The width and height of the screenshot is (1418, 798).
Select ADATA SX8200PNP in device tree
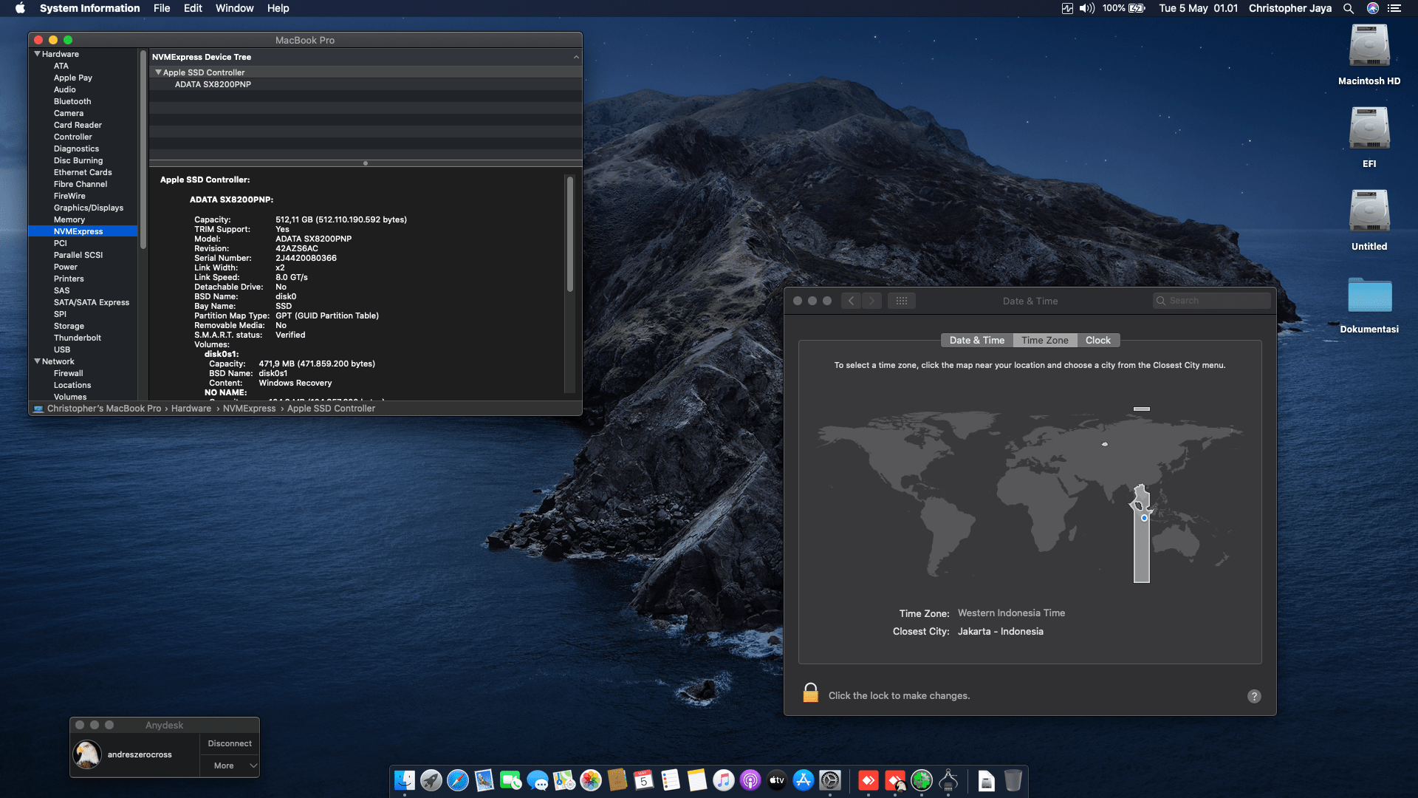pyautogui.click(x=366, y=84)
